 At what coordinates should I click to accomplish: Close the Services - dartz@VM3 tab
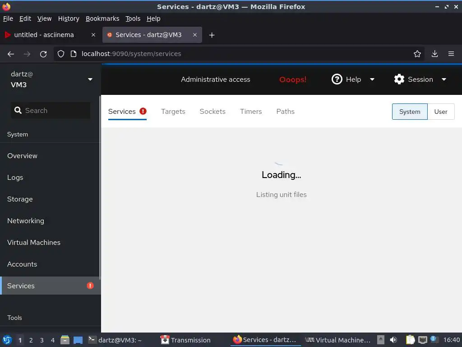pyautogui.click(x=195, y=35)
